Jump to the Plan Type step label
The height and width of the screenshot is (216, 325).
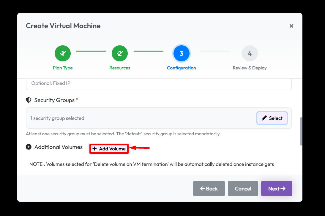63,68
